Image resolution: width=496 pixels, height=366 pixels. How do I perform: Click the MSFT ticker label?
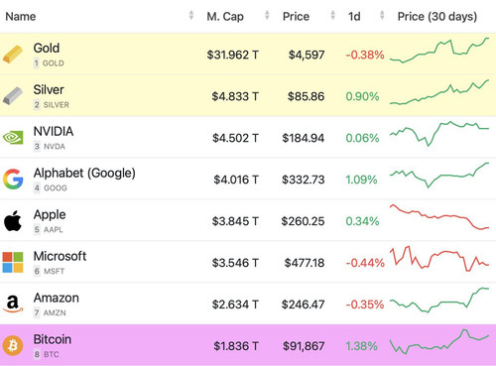tap(54, 272)
